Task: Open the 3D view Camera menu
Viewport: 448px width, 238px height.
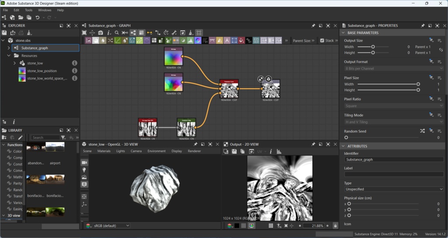Action: coord(136,151)
